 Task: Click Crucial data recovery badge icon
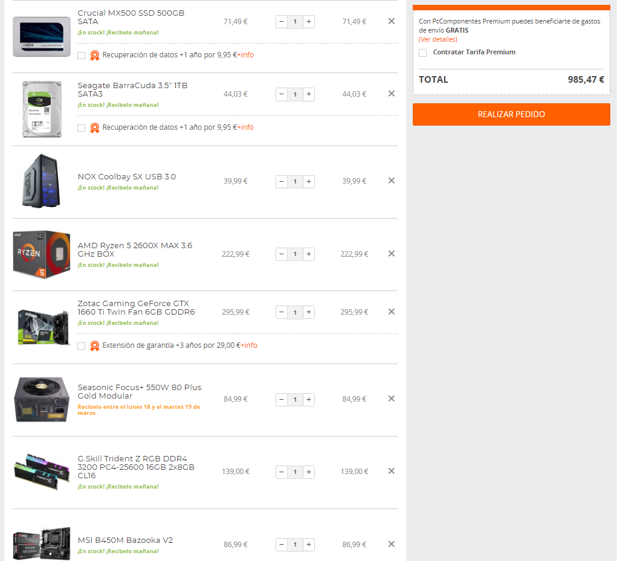pos(94,56)
